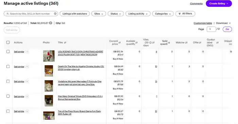This screenshot has width=238, height=124.
Task: Filter by Listings with watchers
Action: point(75,14)
